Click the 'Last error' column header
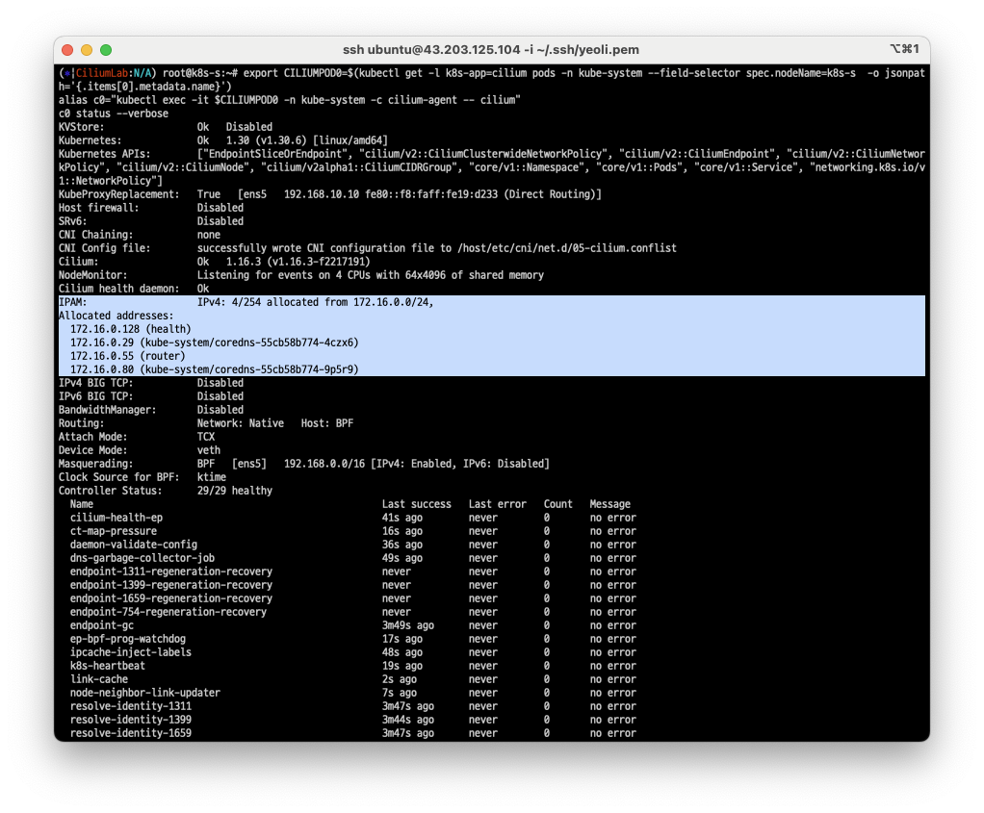 tap(497, 504)
